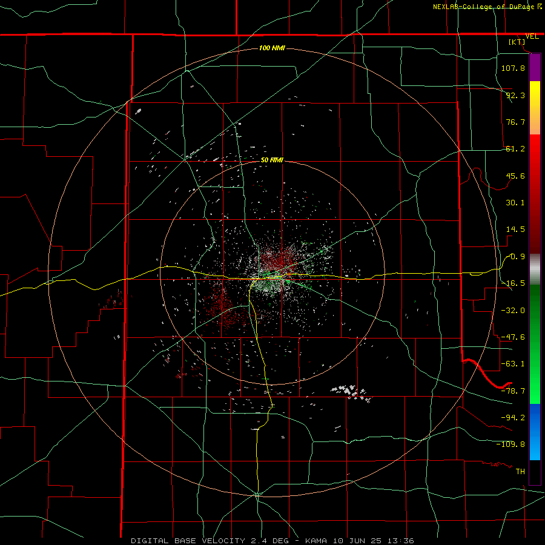Click the KAMA radar site identifier
The image size is (545, 545).
(x=316, y=541)
